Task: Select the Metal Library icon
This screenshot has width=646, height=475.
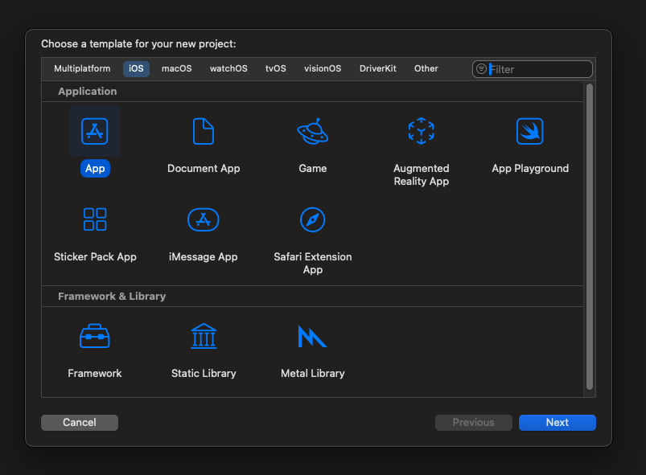Action: click(312, 336)
